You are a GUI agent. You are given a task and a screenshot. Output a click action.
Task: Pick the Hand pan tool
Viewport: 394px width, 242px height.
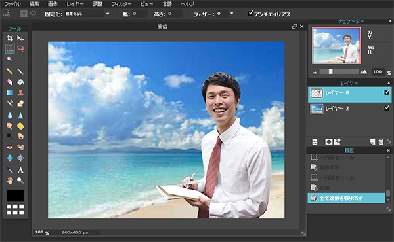10,181
